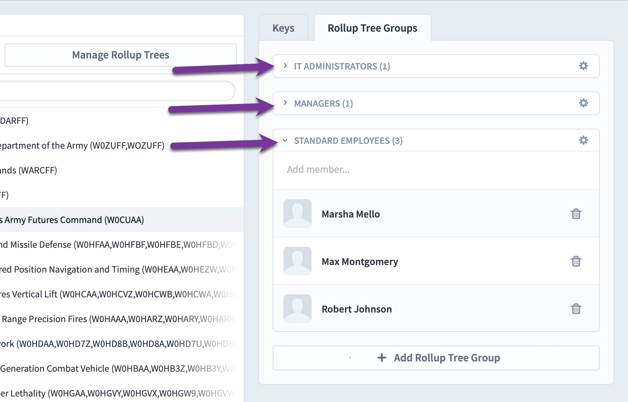The width and height of the screenshot is (628, 402).
Task: Click the STANDARD EMPLOYEES (3) label
Action: click(348, 140)
